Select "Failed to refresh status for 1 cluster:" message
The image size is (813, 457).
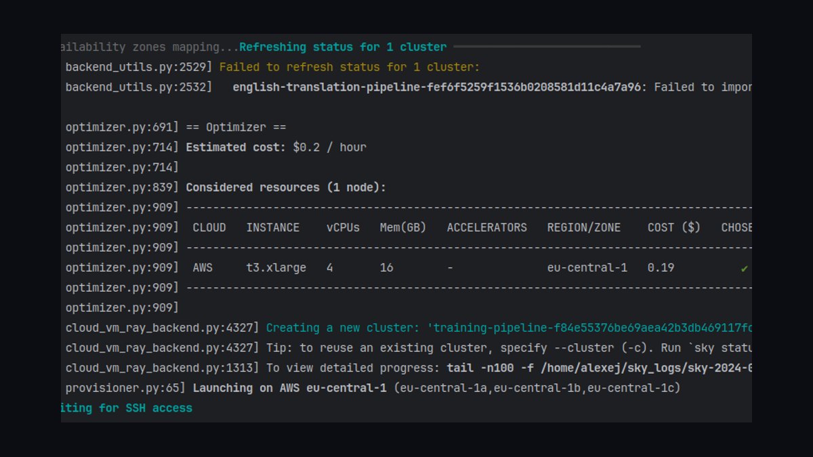pos(350,67)
